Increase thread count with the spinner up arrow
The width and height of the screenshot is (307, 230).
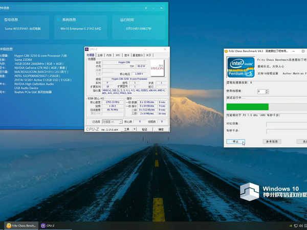[x=267, y=90]
